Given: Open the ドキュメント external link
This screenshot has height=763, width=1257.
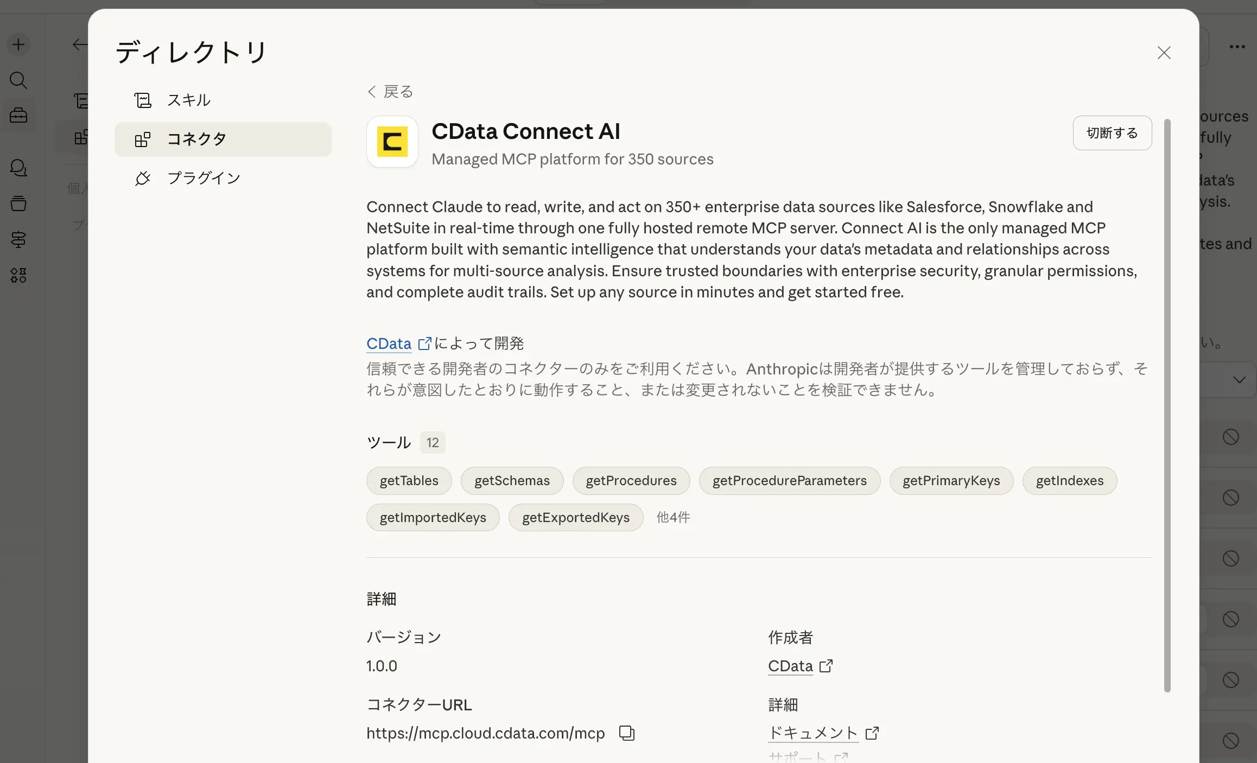Looking at the screenshot, I should tap(813, 733).
